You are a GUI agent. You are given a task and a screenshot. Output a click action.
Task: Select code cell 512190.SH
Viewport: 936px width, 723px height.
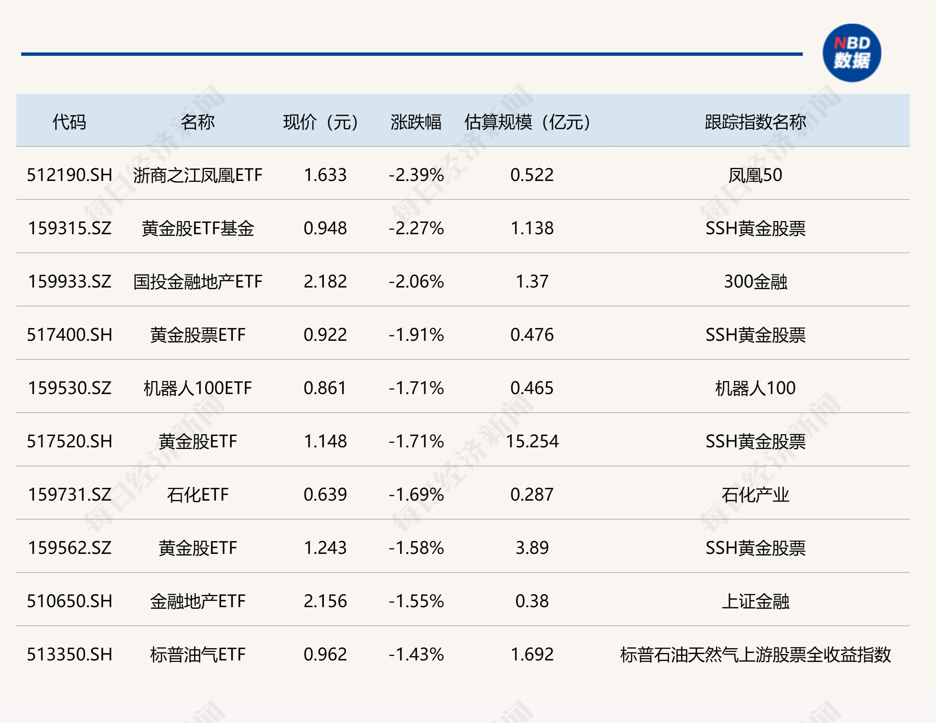pos(69,175)
